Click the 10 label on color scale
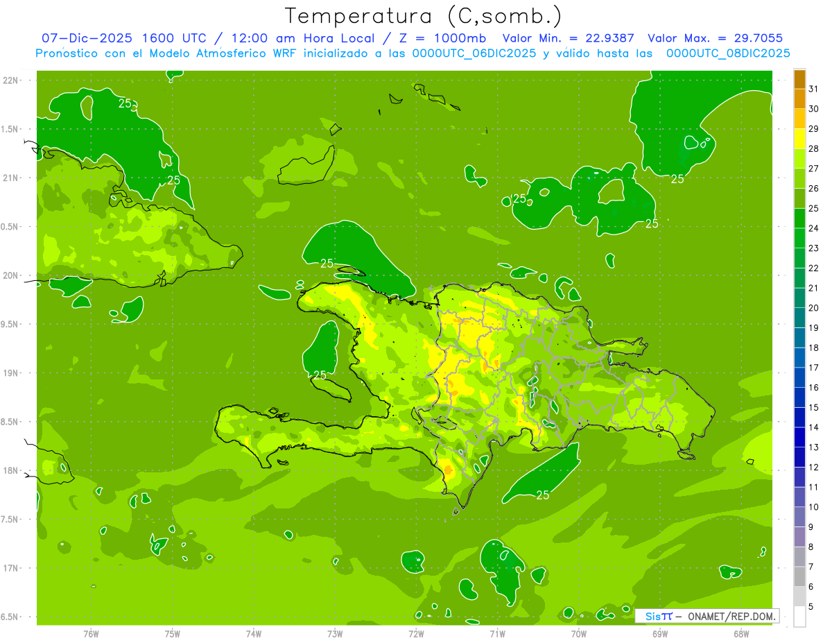This screenshot has width=832, height=643. (814, 507)
